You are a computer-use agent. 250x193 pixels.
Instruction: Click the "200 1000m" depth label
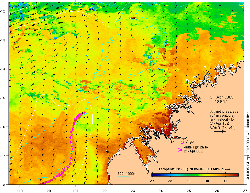tap(127, 174)
